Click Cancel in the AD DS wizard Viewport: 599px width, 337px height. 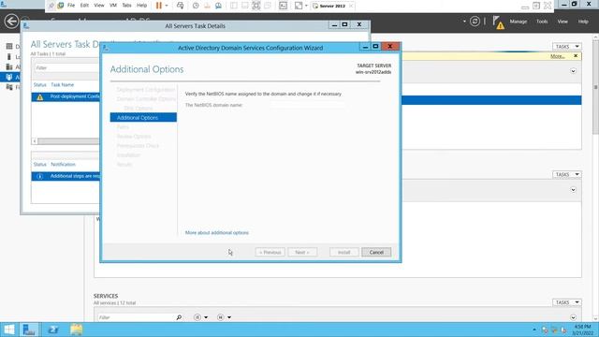point(376,252)
